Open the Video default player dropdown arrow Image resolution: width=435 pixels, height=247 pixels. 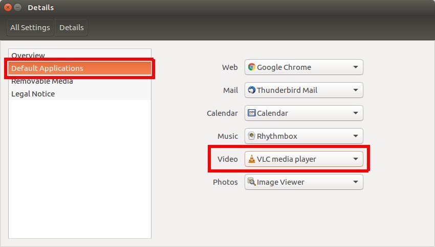tap(355, 159)
